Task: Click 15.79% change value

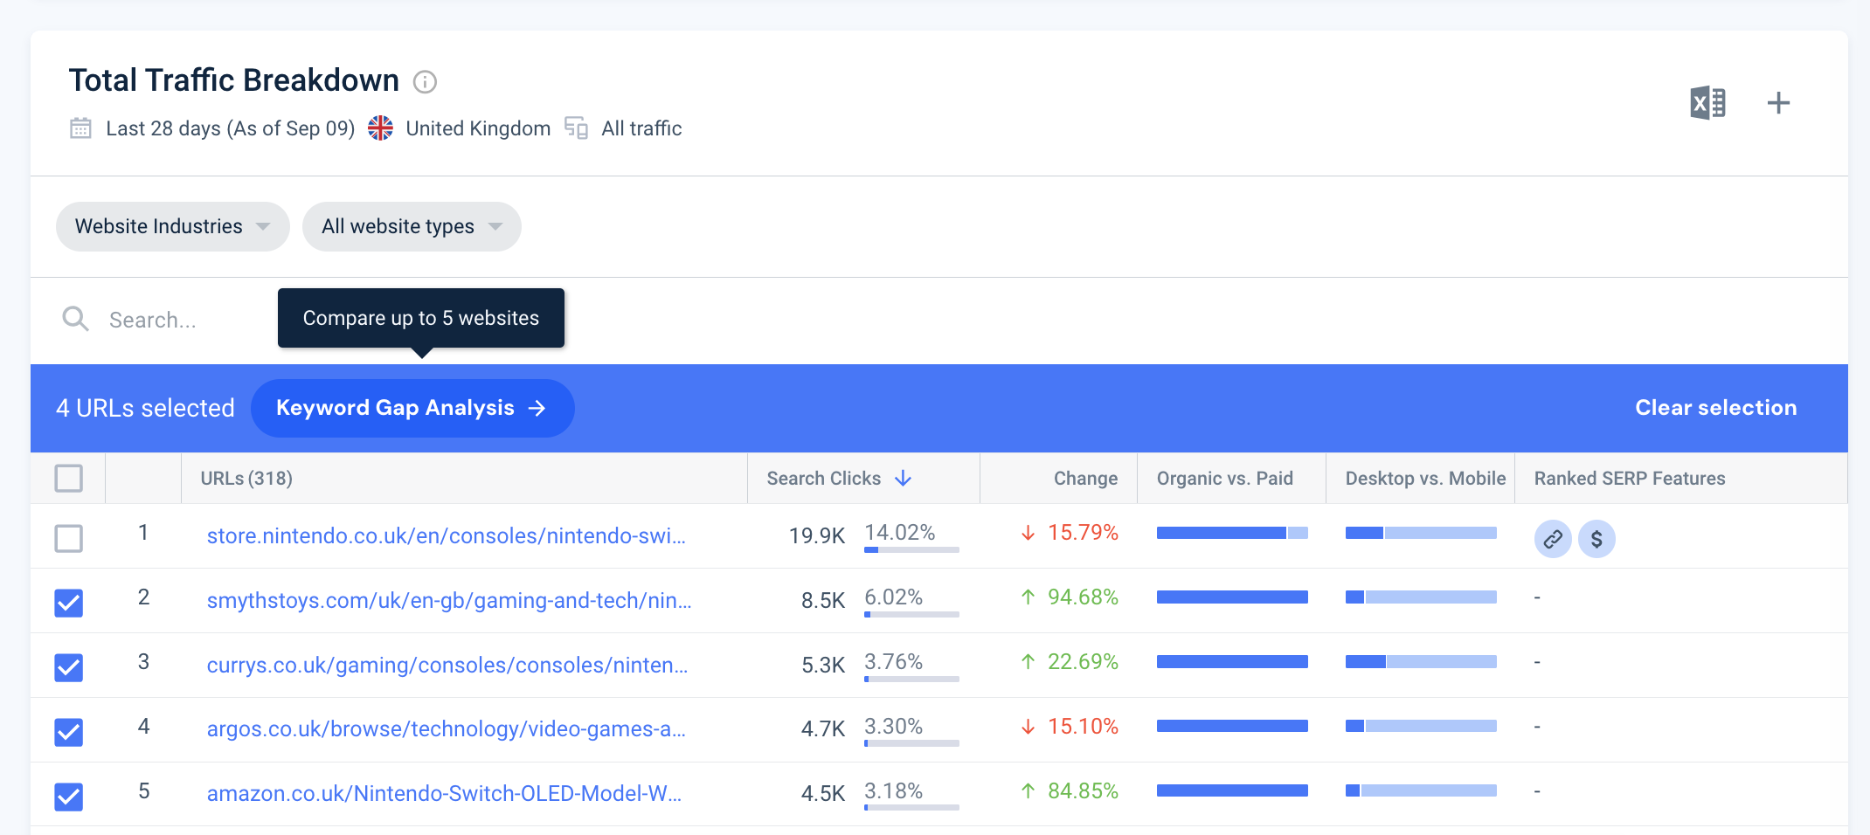Action: pyautogui.click(x=1084, y=532)
